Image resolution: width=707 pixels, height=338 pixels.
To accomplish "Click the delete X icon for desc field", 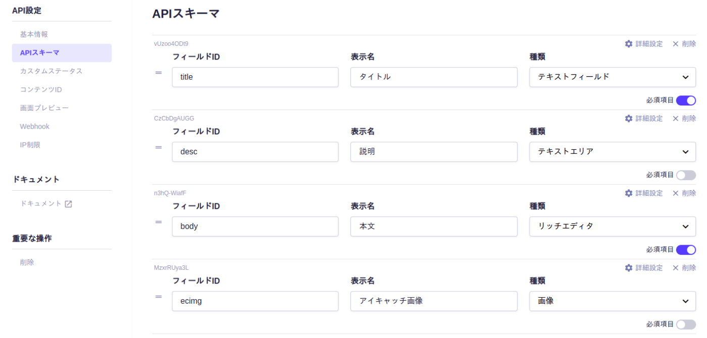I will point(675,119).
